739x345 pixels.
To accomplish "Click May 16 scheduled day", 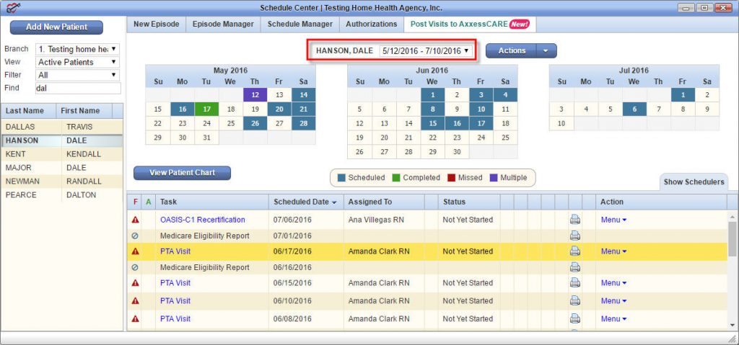I will click(183, 109).
